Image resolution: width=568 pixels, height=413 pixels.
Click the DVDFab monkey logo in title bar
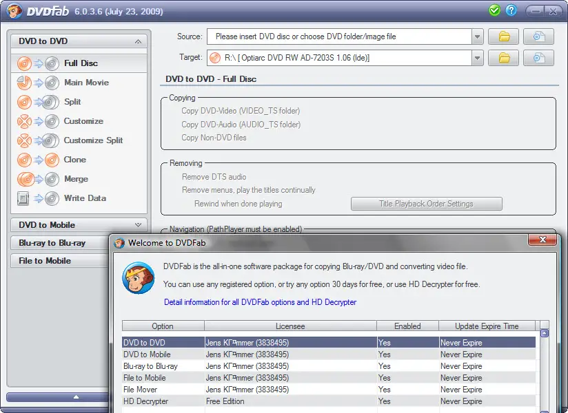click(x=14, y=11)
